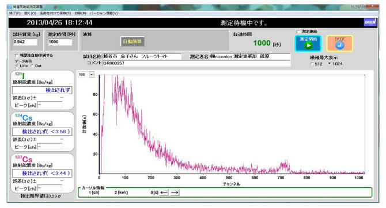The width and height of the screenshot is (386, 208).
Task: Move the cursor right with the arrow button
Action: 175,192
